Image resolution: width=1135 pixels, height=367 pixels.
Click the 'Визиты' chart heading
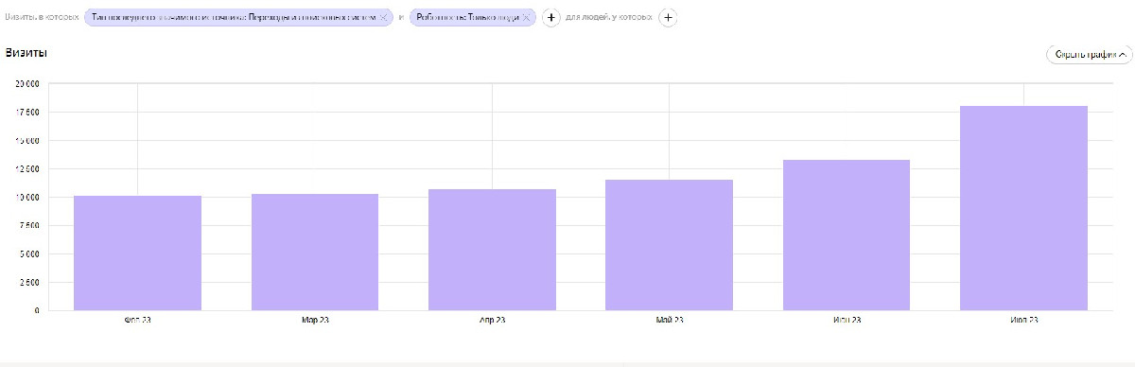pyautogui.click(x=26, y=53)
